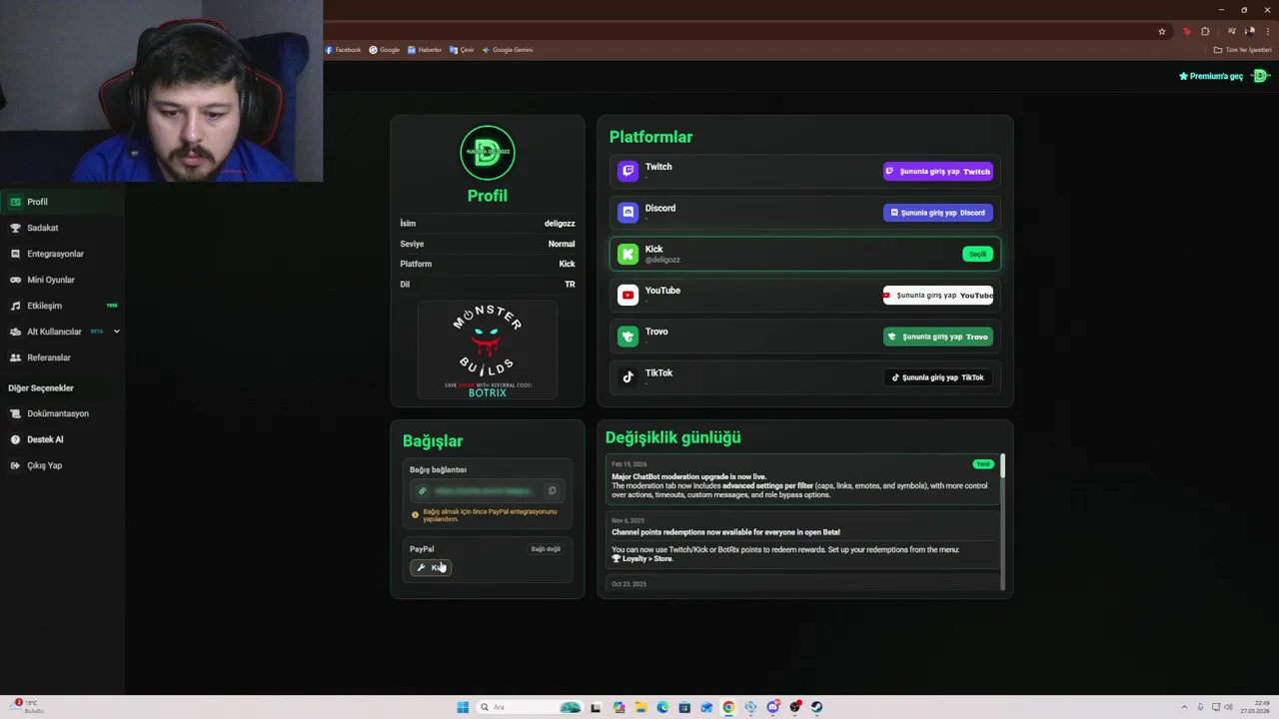Click the chain link icon in donation field
This screenshot has height=719, width=1279.
(422, 490)
